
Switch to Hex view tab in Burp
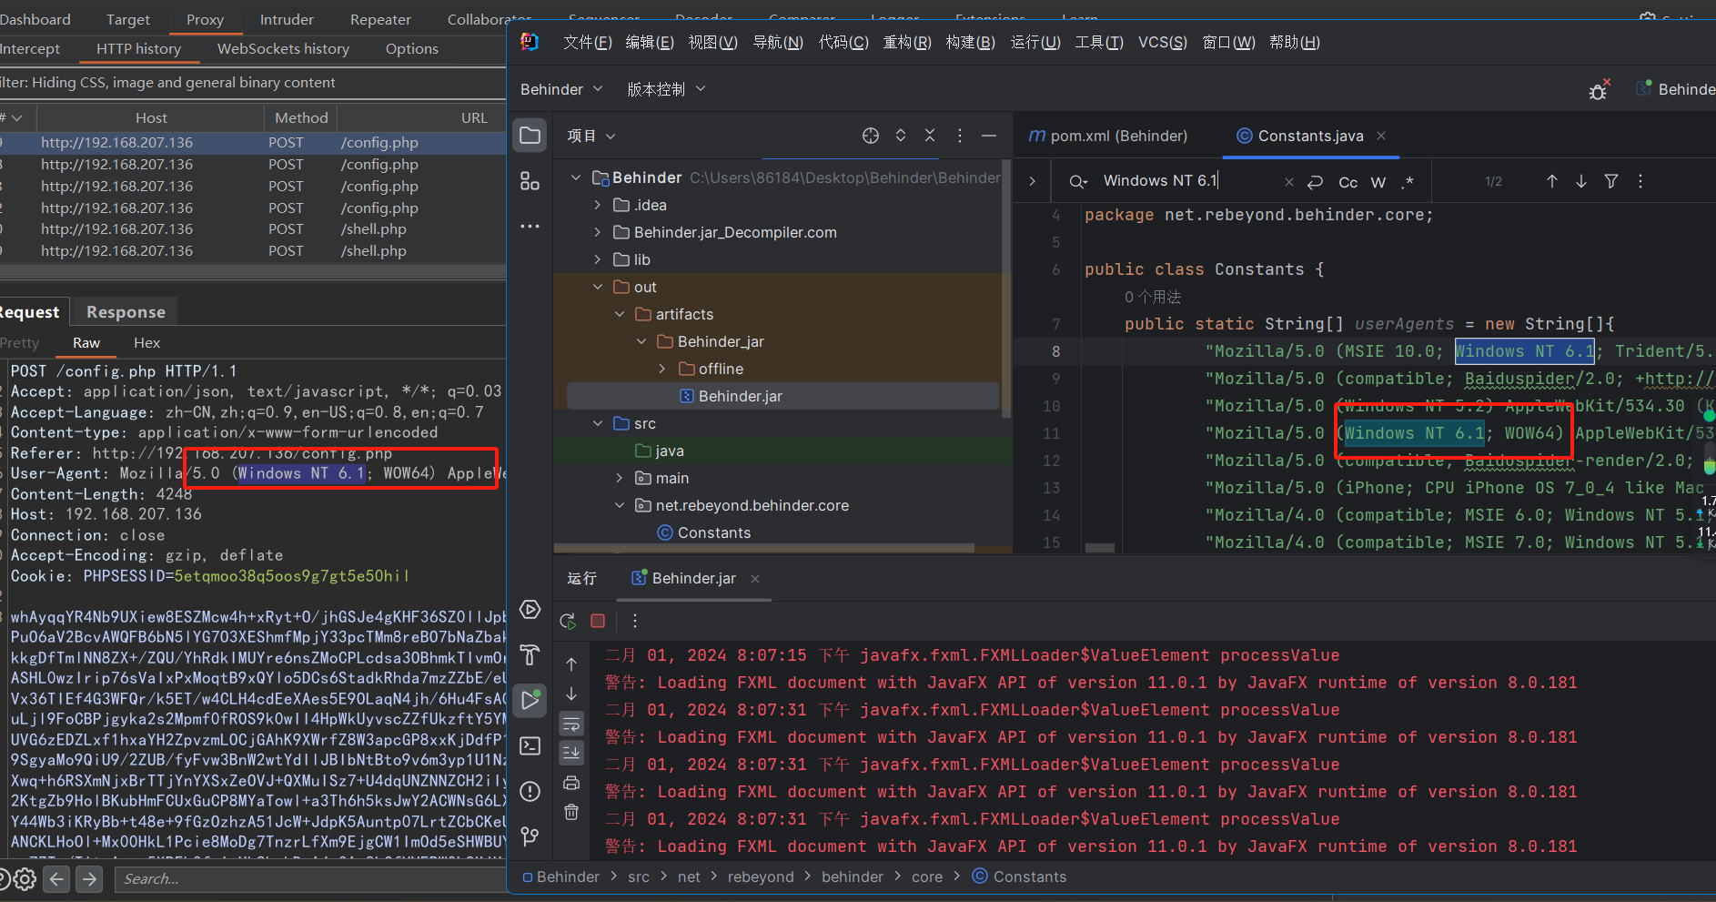coord(146,342)
